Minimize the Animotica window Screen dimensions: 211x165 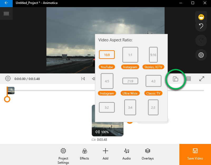coord(181,3)
